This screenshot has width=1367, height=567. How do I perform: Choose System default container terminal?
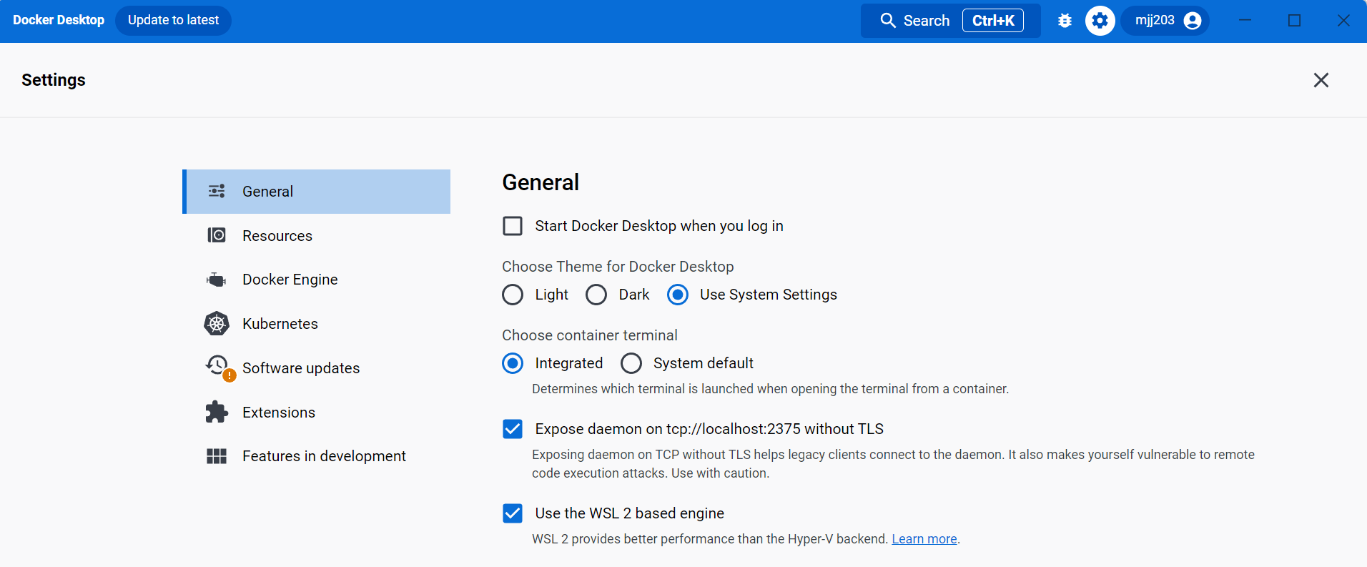631,363
